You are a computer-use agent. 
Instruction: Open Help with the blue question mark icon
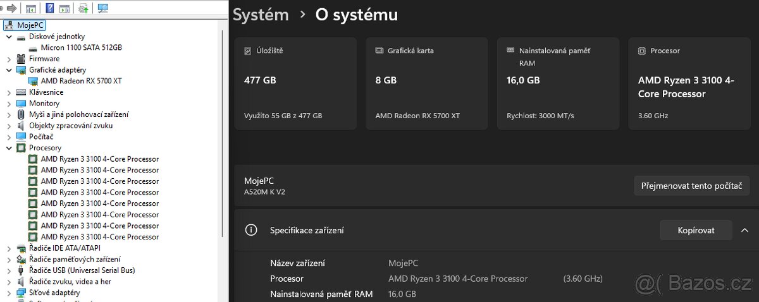pos(50,8)
